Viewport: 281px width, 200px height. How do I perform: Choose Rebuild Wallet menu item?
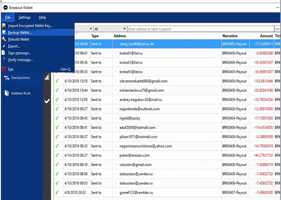point(38,39)
